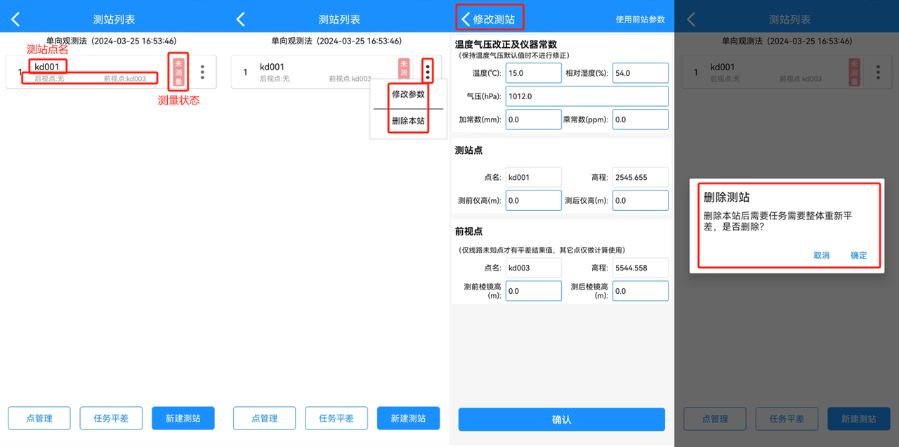Click the 温度(℃) field showing 15.0
Viewport: 899px width, 447px height.
pyautogui.click(x=532, y=73)
